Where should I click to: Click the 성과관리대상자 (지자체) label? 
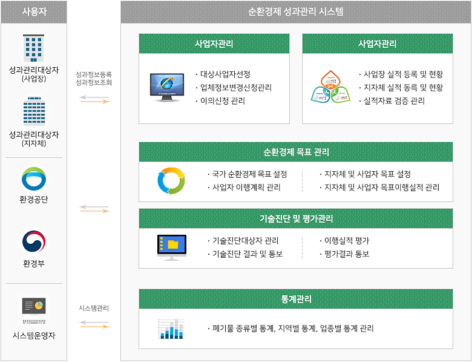pos(34,139)
